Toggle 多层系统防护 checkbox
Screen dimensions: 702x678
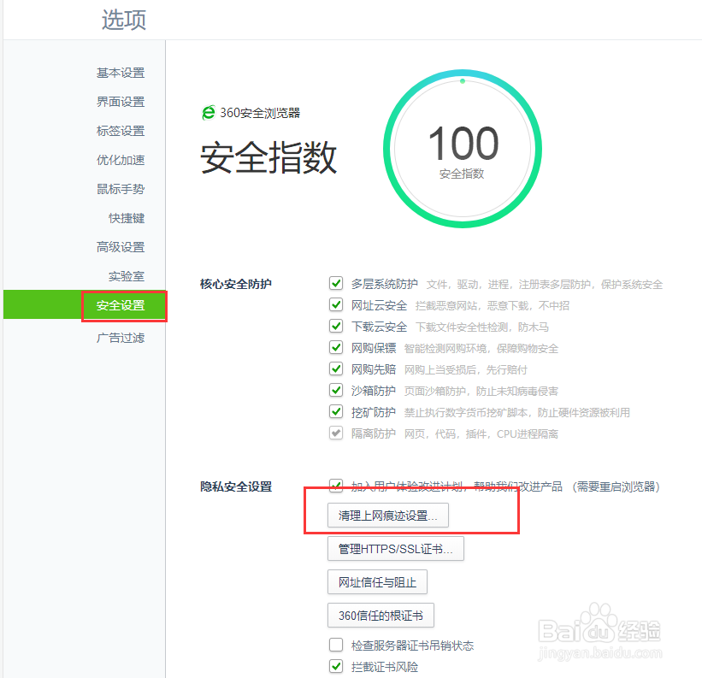[x=336, y=283]
